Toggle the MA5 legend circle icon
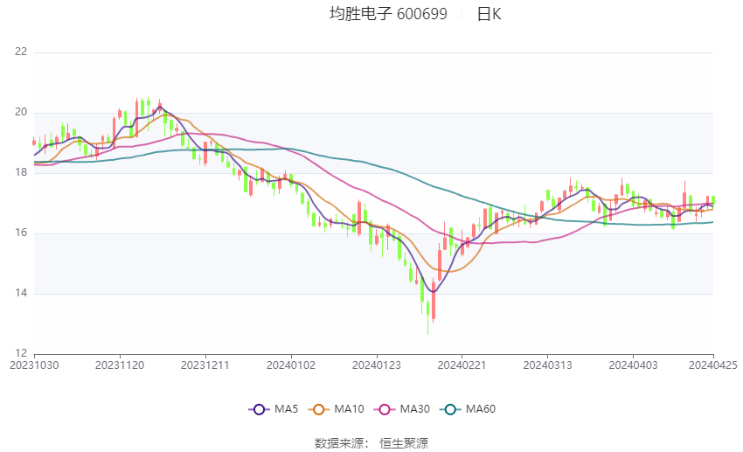The width and height of the screenshot is (743, 452). 259,409
